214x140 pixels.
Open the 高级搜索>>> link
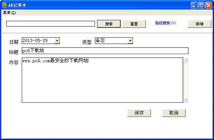coord(165,23)
